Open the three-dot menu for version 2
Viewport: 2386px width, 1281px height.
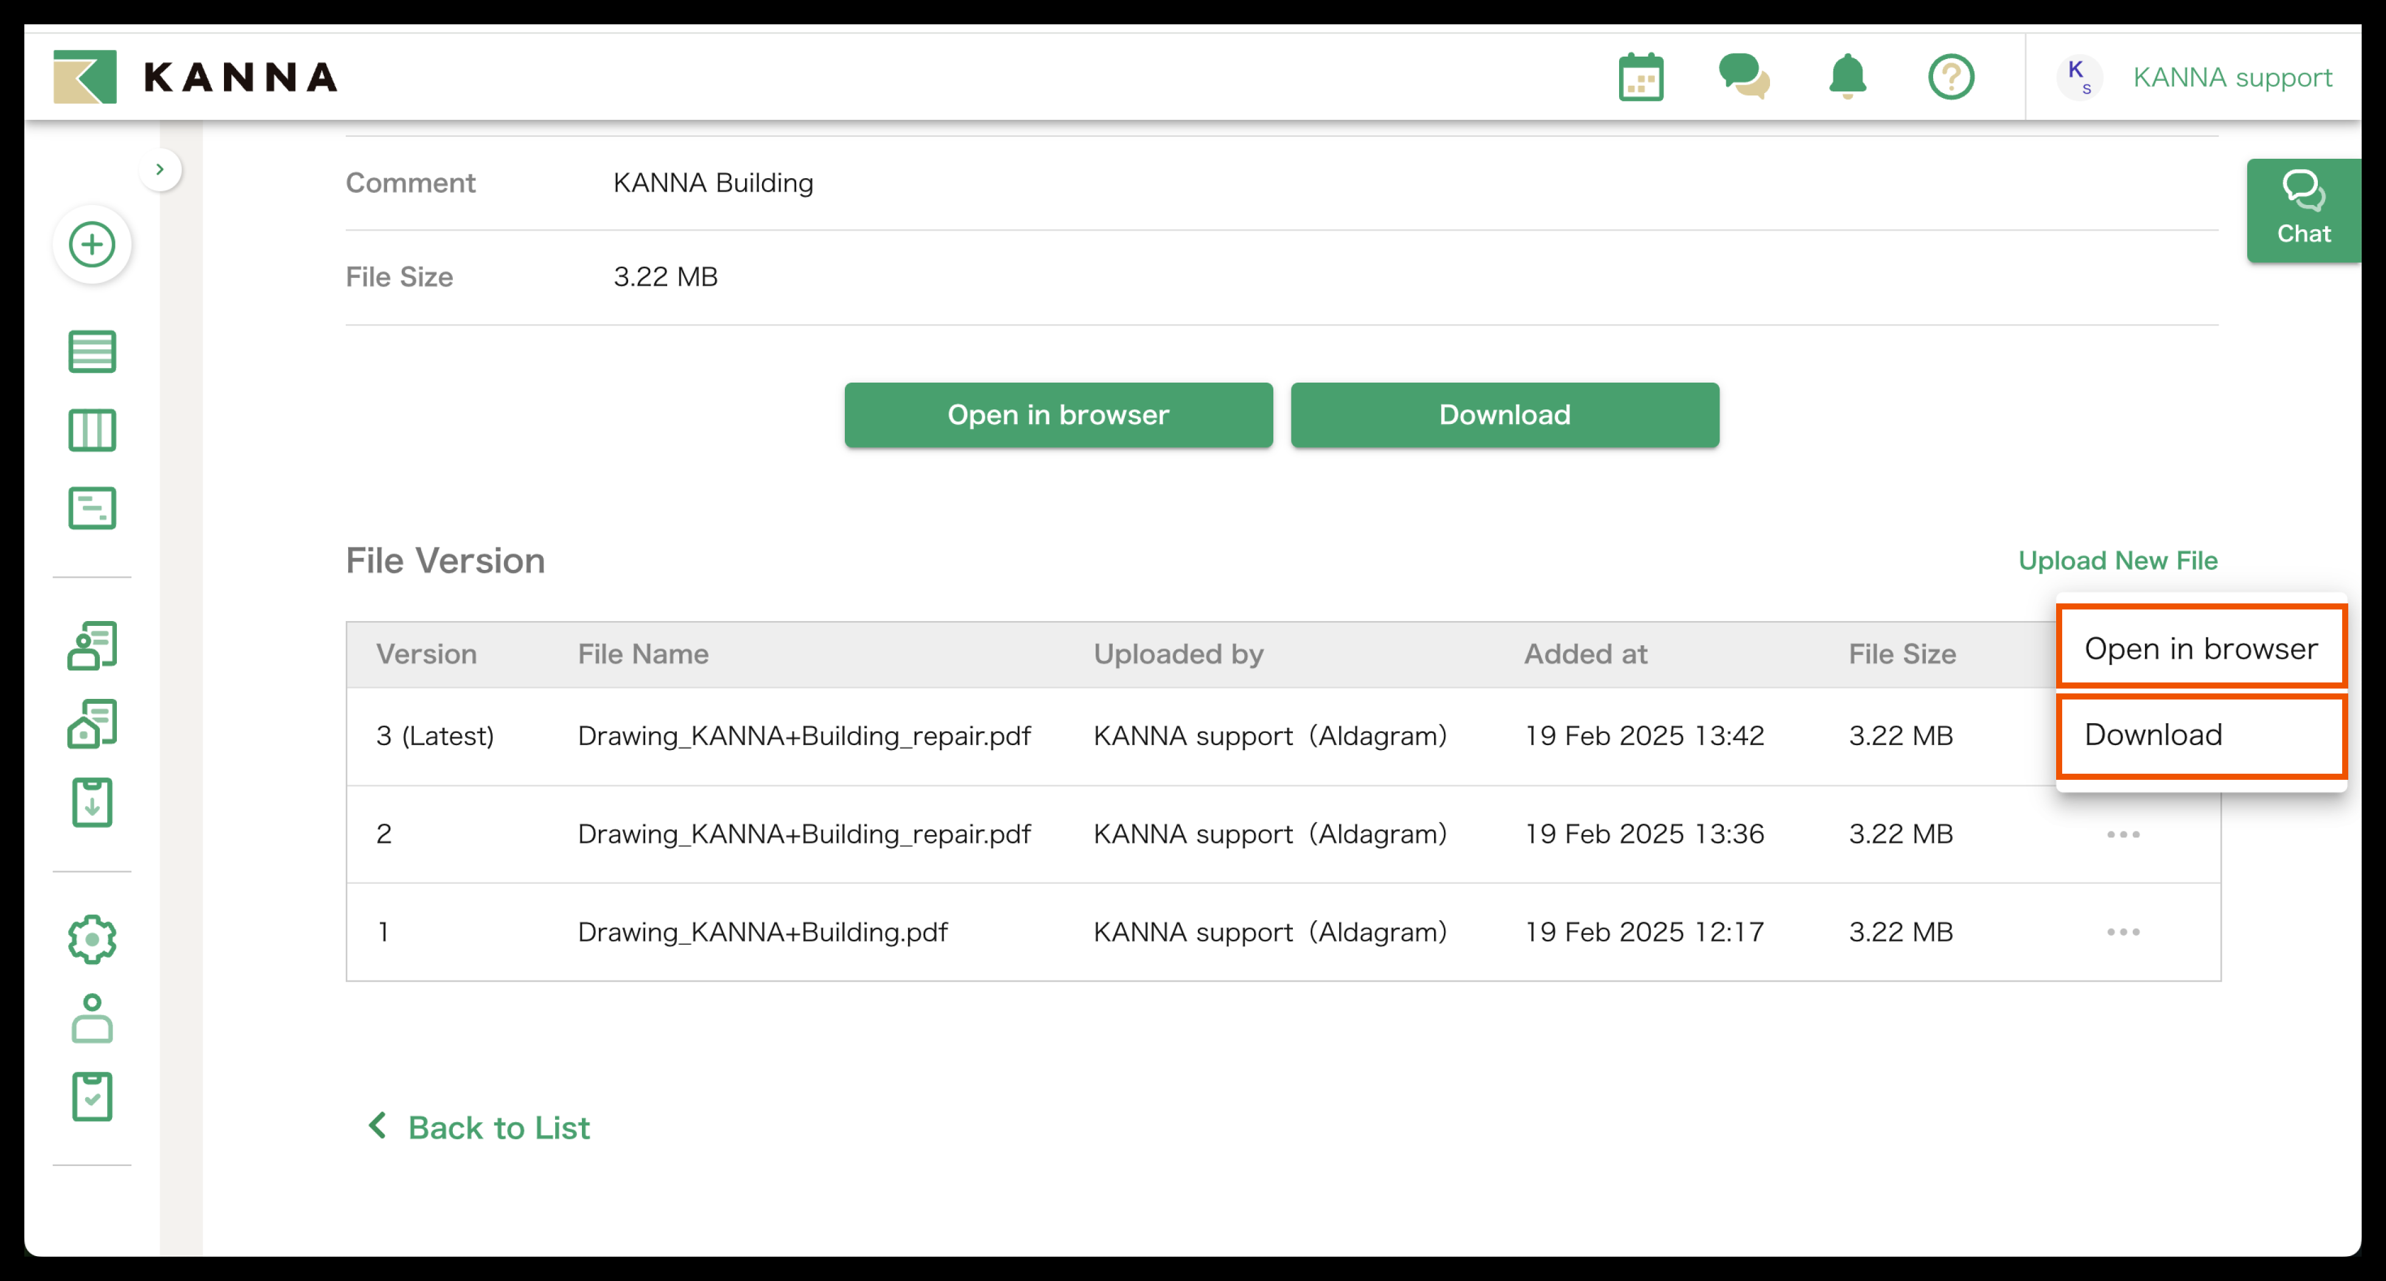click(2122, 834)
